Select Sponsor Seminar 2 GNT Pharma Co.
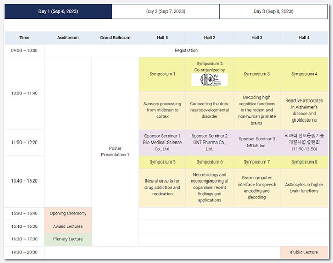The width and height of the screenshot is (333, 263). click(210, 143)
